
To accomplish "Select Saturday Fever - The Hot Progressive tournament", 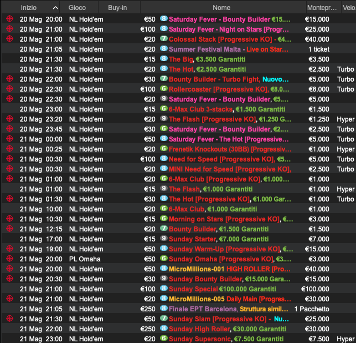I will pyautogui.click(x=229, y=139).
